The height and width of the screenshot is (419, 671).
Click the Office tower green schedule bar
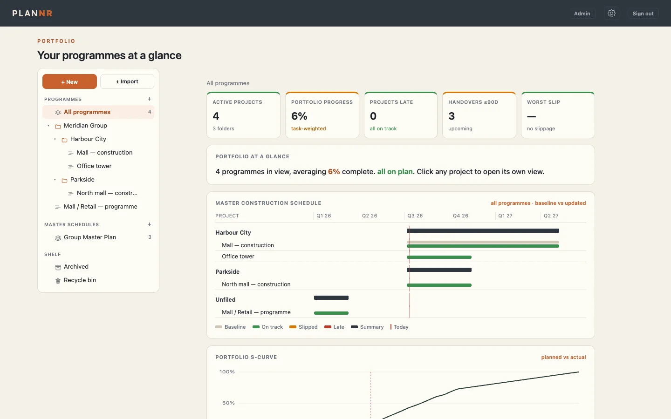(439, 257)
